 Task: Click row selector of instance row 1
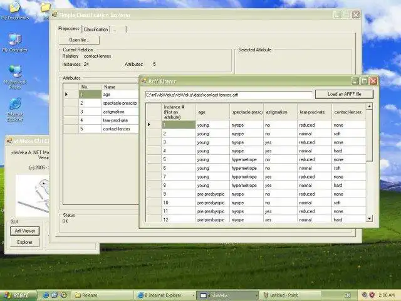point(154,125)
